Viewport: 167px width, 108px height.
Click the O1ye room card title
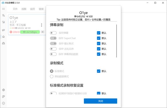tap(14, 18)
